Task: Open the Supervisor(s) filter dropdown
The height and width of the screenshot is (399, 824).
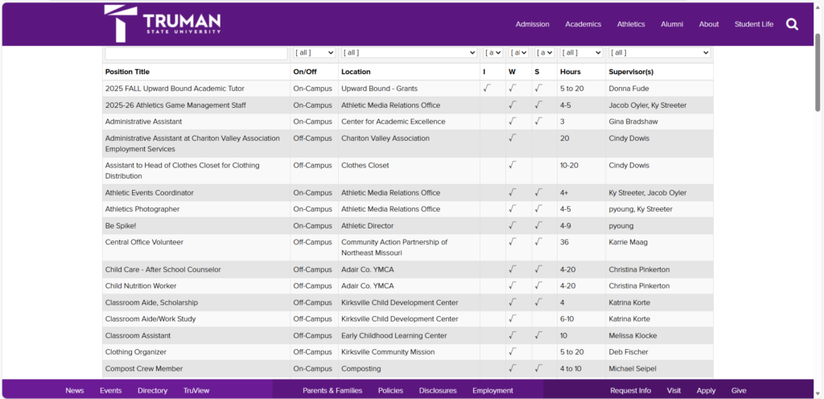Action: click(x=659, y=53)
